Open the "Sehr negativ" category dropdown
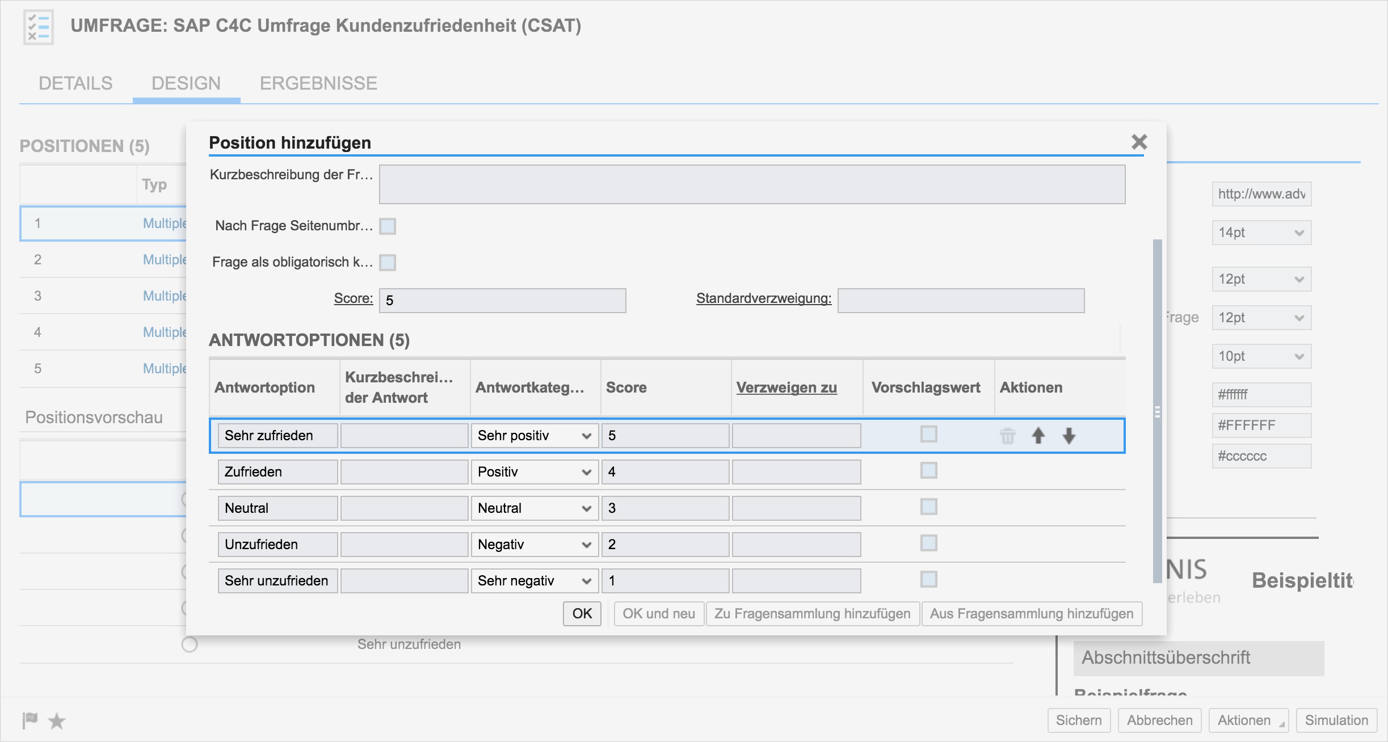The height and width of the screenshot is (742, 1388). (587, 580)
